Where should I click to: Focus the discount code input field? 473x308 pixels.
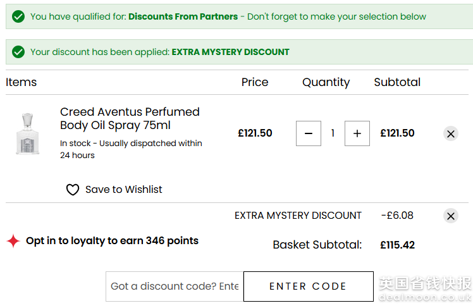coord(175,286)
